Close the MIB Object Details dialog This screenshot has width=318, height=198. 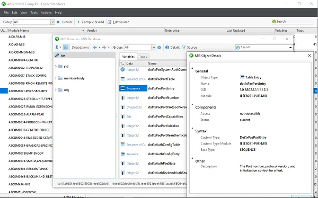point(309,56)
